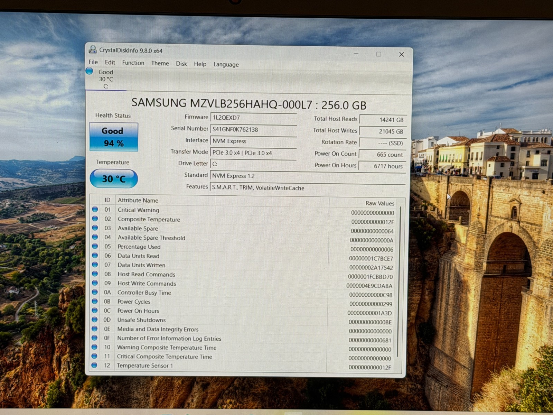The width and height of the screenshot is (553, 415).
Task: Click the Temperature label
Action: [x=113, y=162]
